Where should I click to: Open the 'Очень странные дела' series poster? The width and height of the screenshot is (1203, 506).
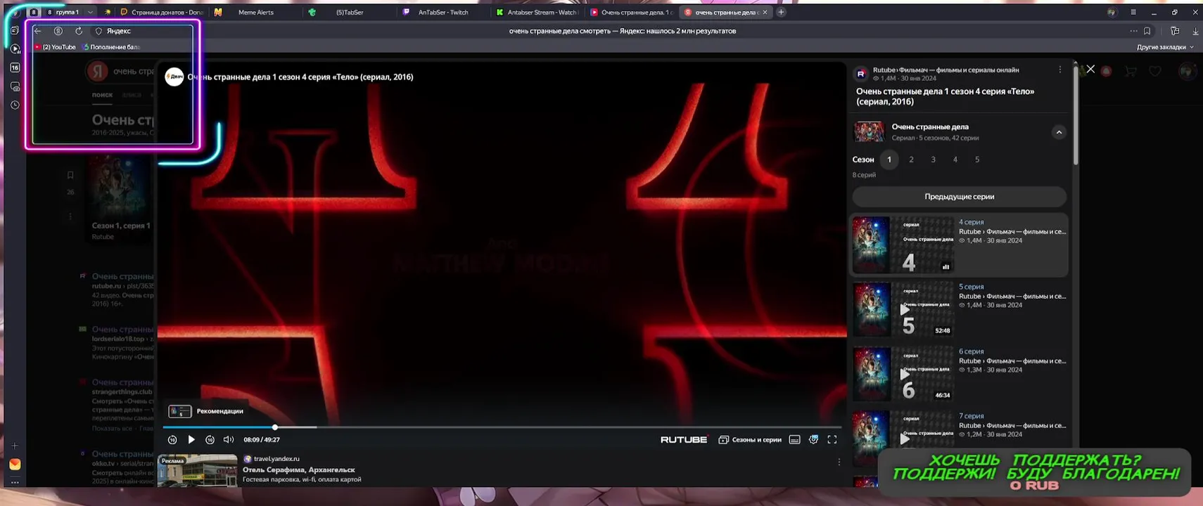[x=869, y=132]
